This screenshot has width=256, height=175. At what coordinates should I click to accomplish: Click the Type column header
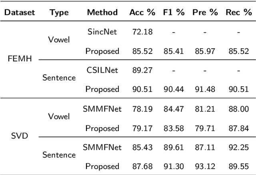[59, 12]
